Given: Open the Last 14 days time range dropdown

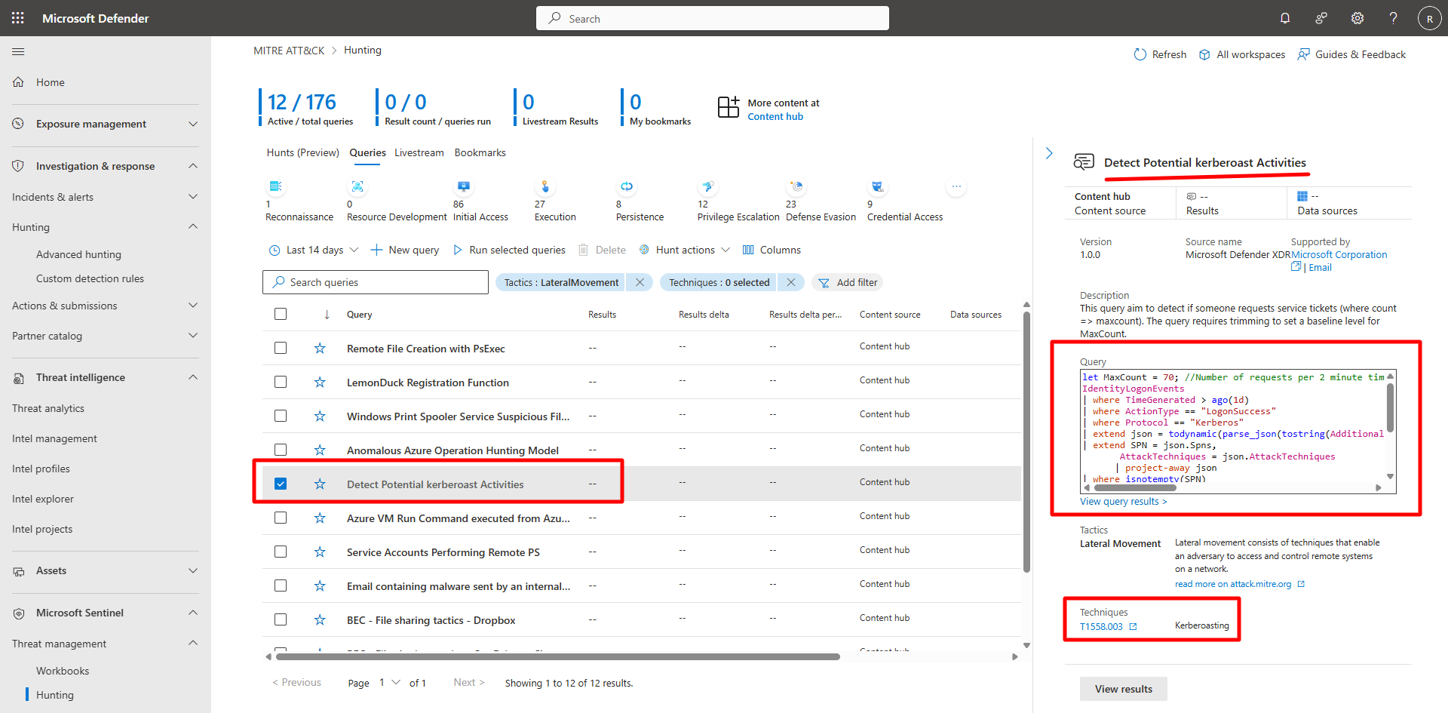Looking at the screenshot, I should [314, 250].
